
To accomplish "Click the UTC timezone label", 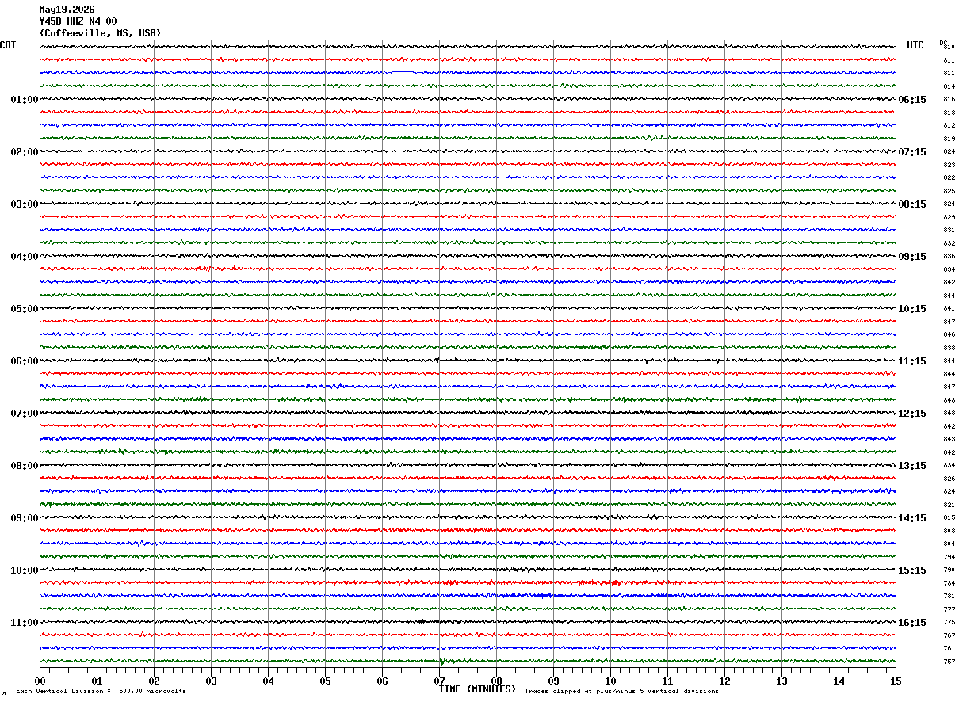I will (x=915, y=45).
